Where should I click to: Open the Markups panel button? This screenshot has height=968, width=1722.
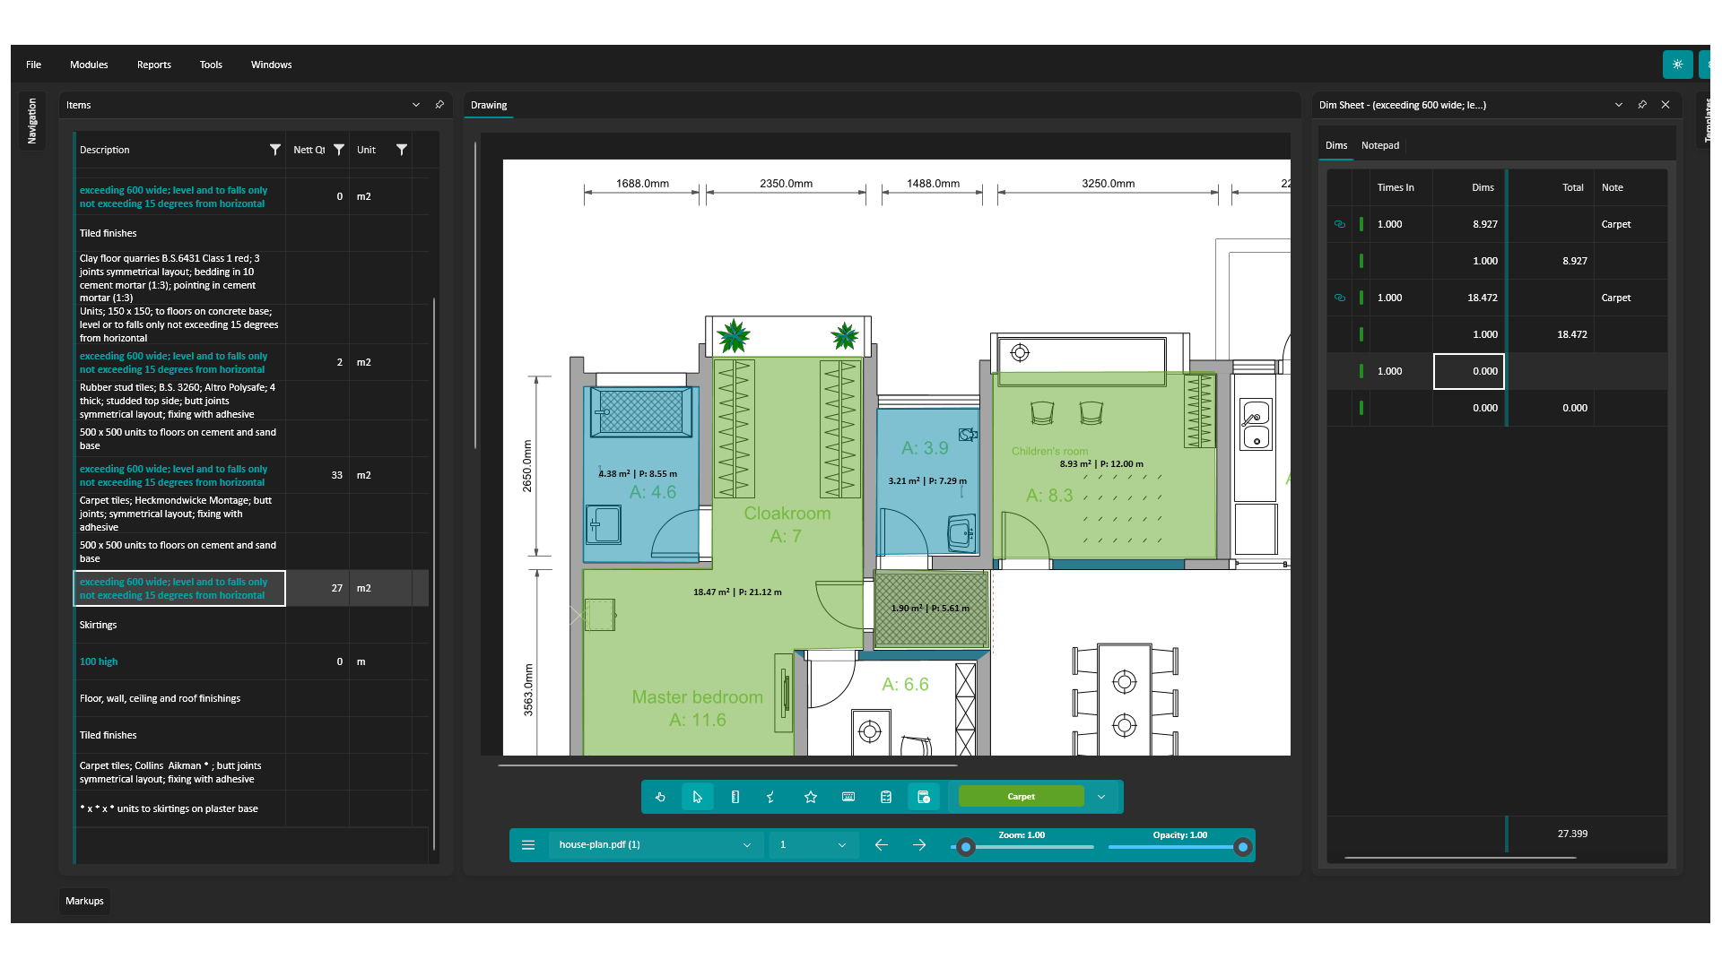[x=84, y=901]
